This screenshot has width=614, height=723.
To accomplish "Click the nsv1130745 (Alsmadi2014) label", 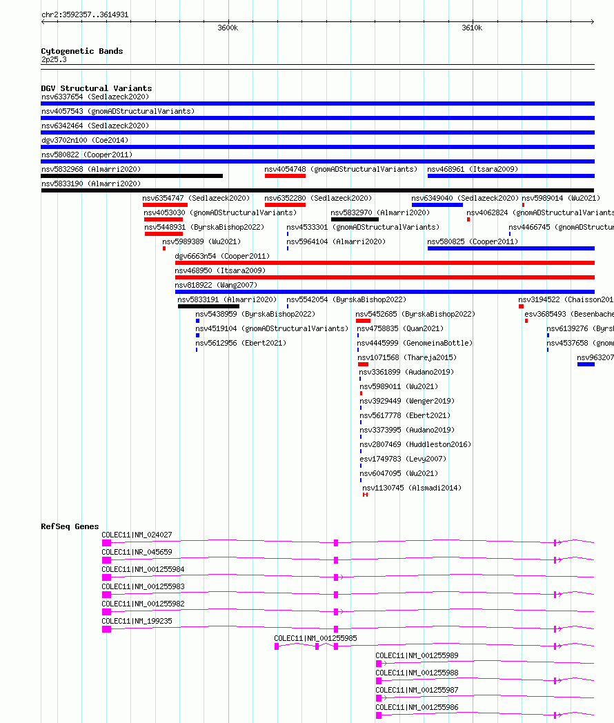I will point(412,488).
